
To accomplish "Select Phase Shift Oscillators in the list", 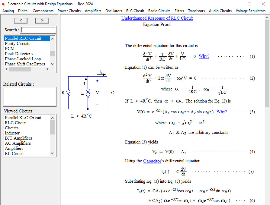I will [27, 64].
